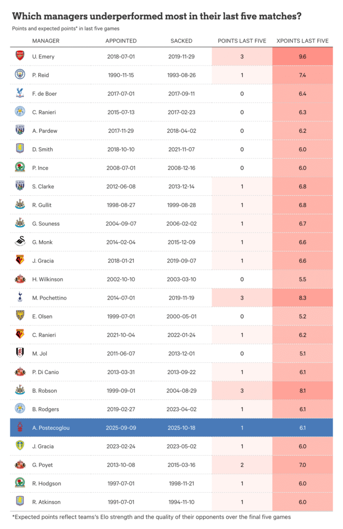This screenshot has width=343, height=529.
Task: Click the APPOINTED column header
Action: pos(121,41)
